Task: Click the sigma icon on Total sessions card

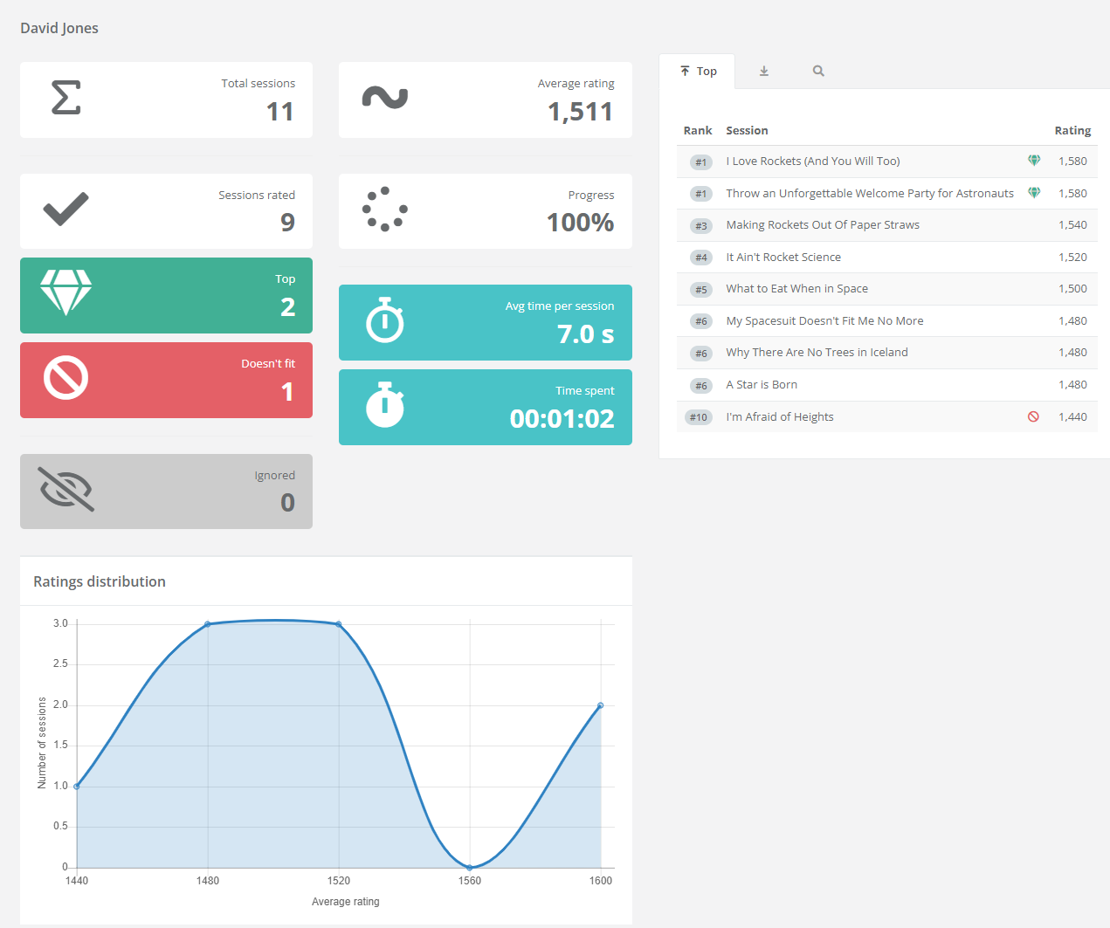Action: (66, 98)
